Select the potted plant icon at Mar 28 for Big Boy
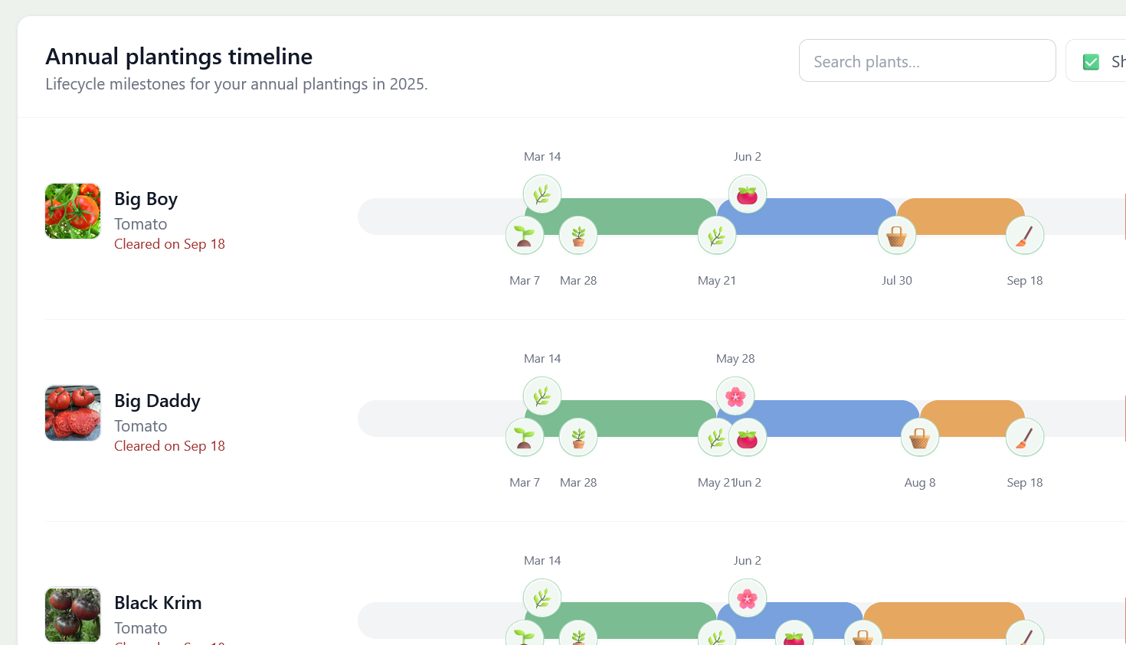Screen dimensions: 1126x645 coord(578,235)
